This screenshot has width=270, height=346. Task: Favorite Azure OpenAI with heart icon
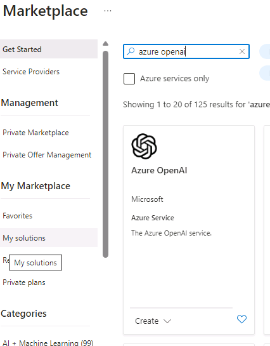(241, 319)
